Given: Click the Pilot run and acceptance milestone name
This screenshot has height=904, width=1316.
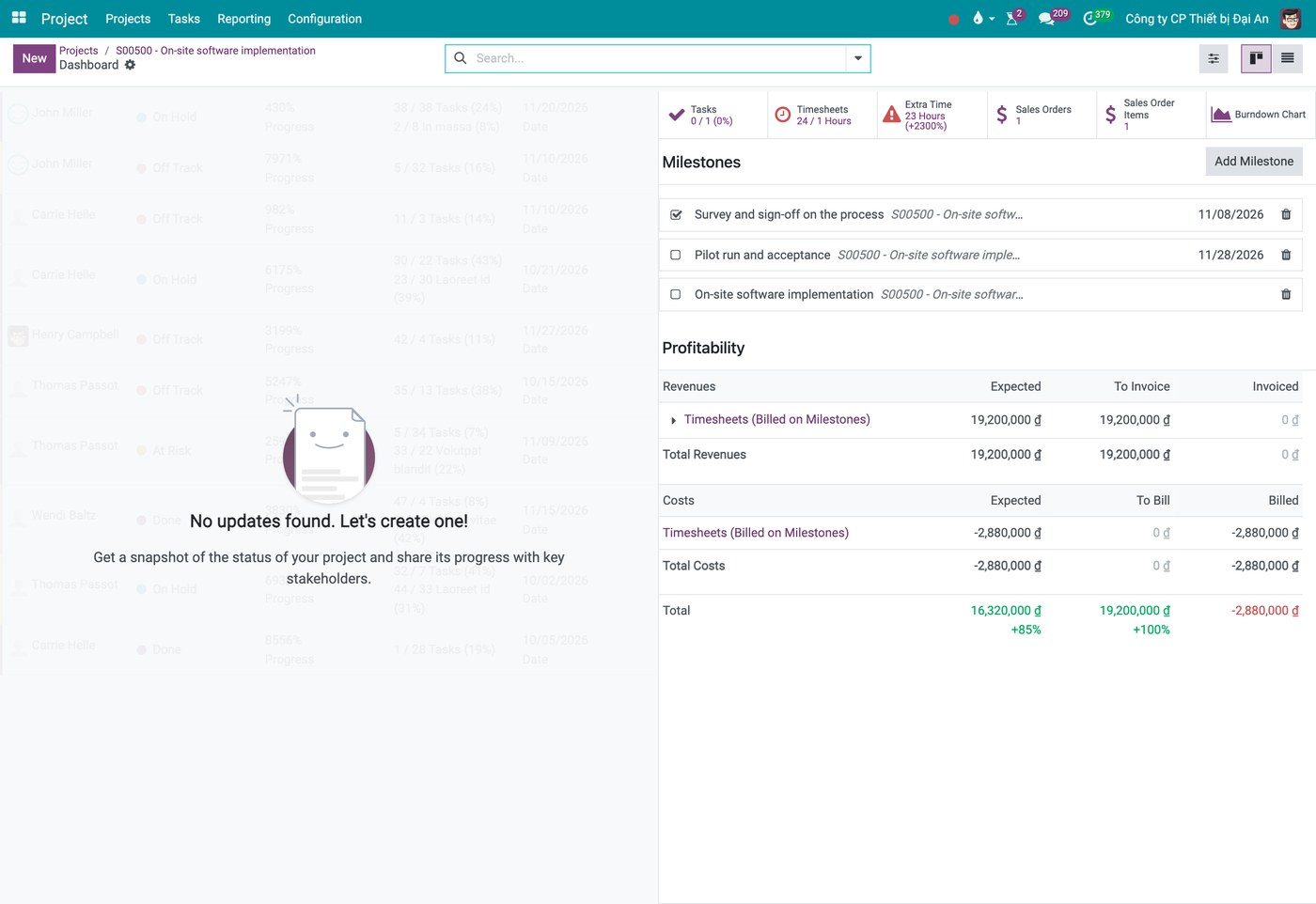Looking at the screenshot, I should click(x=762, y=255).
